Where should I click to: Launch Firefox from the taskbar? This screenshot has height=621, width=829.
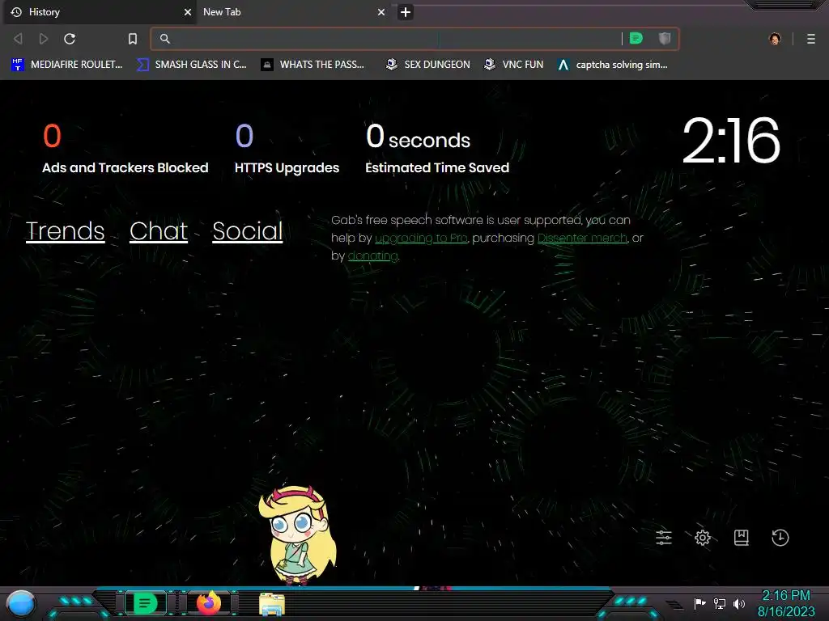209,603
